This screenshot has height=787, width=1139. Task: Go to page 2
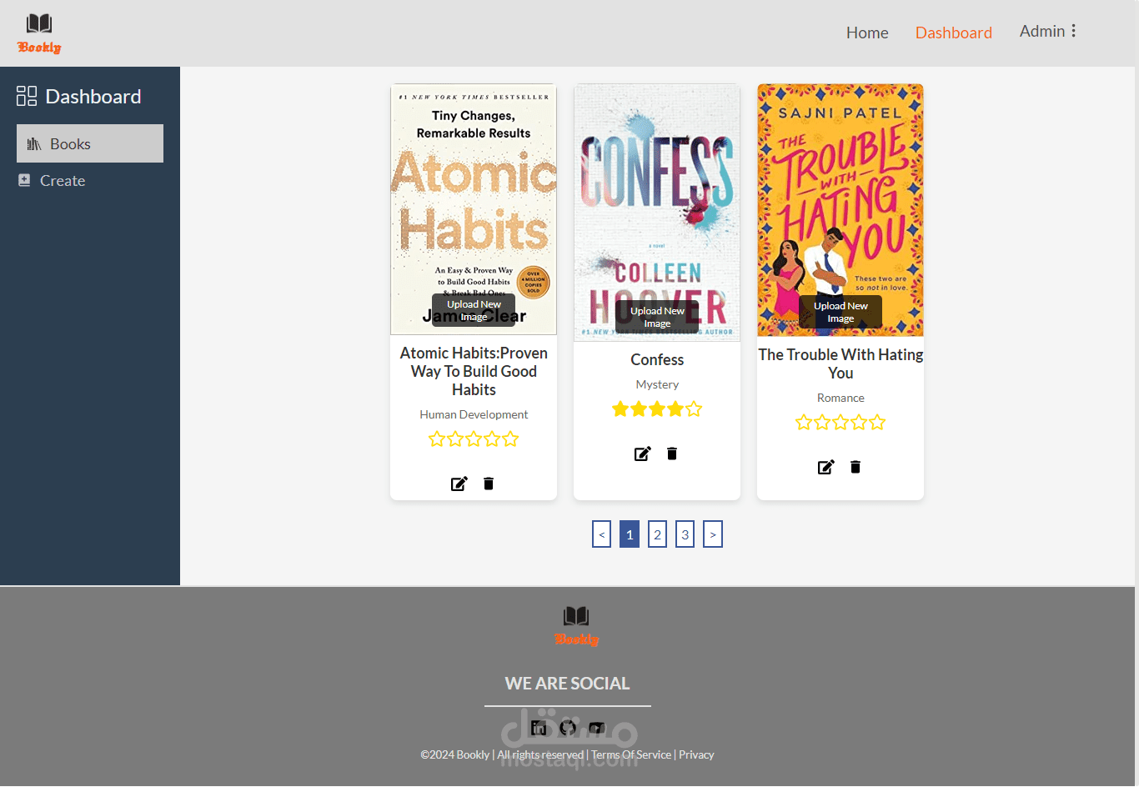tap(657, 534)
